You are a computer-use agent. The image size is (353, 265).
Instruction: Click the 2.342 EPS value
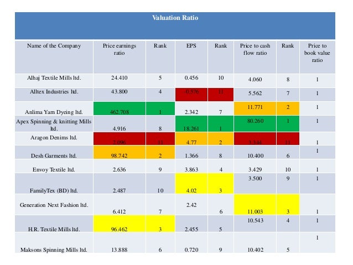click(x=191, y=112)
